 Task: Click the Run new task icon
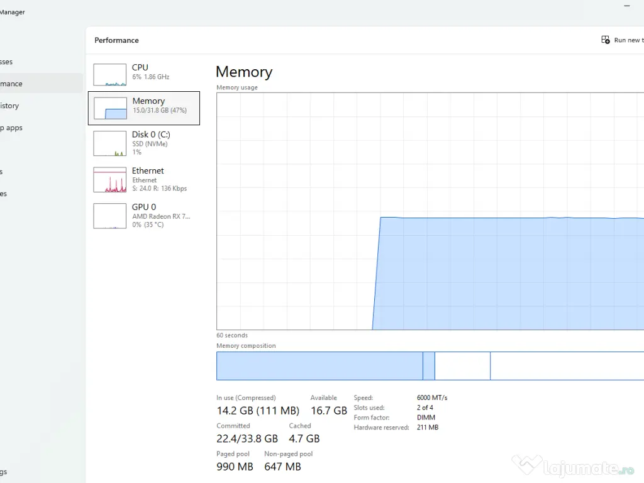coord(606,40)
